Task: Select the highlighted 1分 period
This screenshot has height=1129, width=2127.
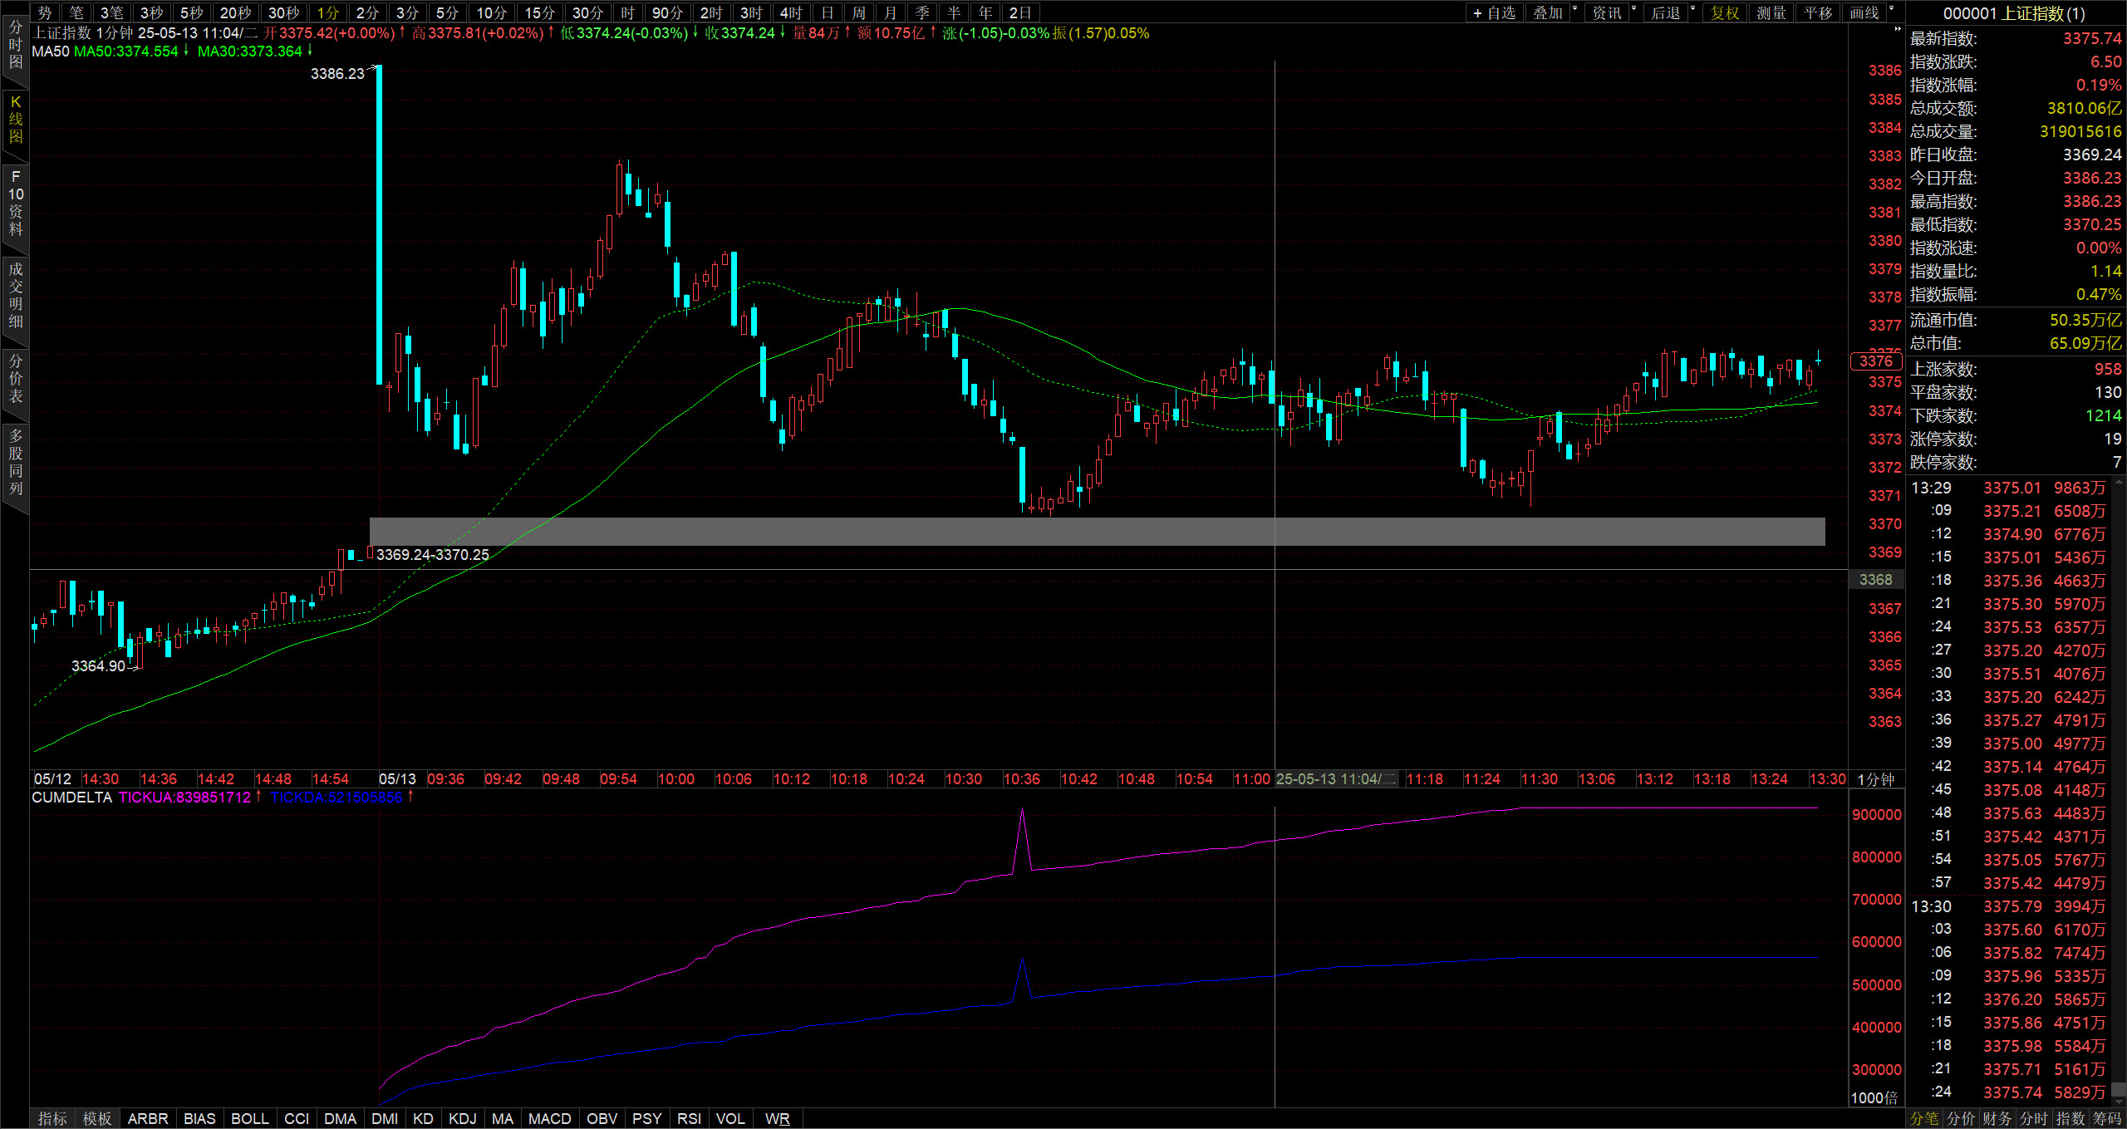Action: (x=328, y=12)
